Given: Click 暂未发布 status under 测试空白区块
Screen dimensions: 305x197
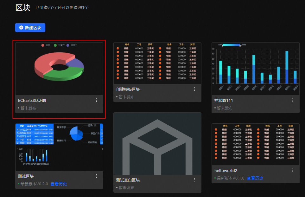Looking at the screenshot, I should 126,188.
